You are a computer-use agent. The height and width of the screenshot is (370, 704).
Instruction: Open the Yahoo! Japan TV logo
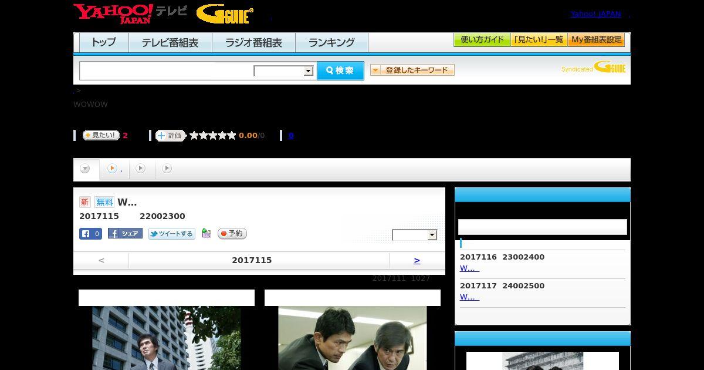[130, 14]
